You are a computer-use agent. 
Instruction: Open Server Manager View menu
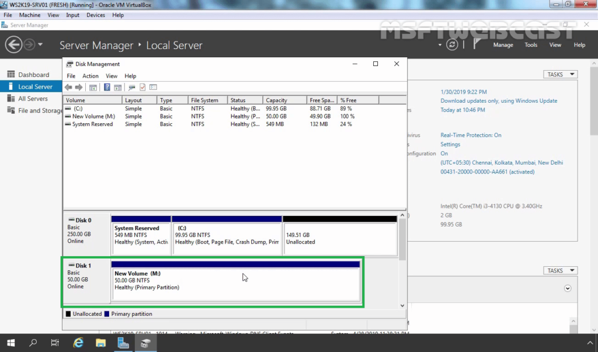coord(555,44)
